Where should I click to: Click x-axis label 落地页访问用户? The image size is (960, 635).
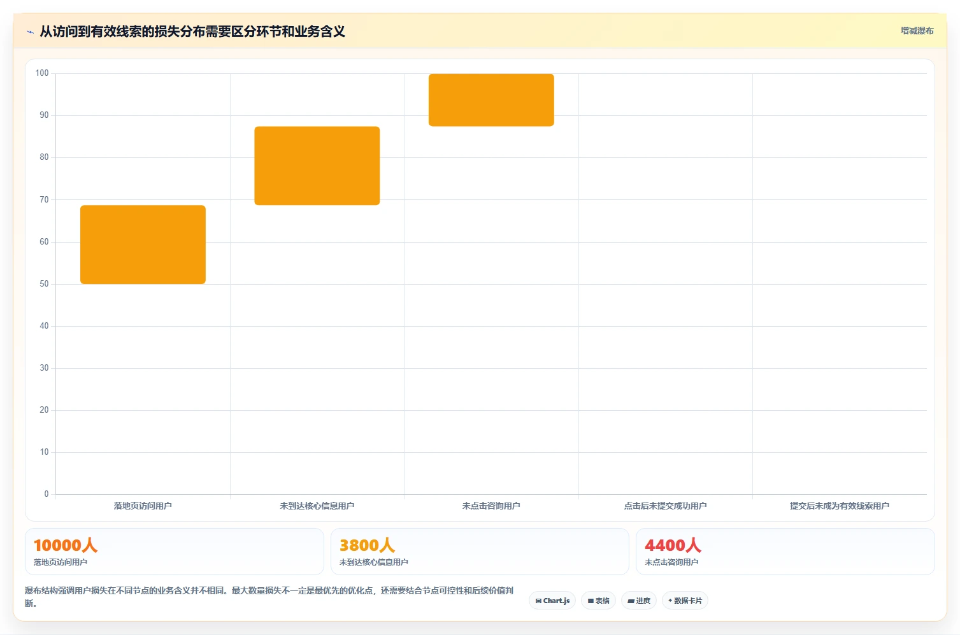(x=143, y=506)
